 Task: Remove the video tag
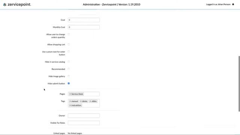coord(90,101)
